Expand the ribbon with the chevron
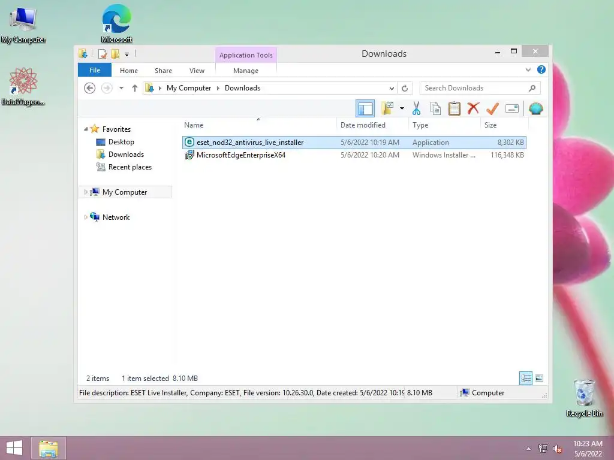Viewport: 614px width, 460px height. (x=528, y=69)
